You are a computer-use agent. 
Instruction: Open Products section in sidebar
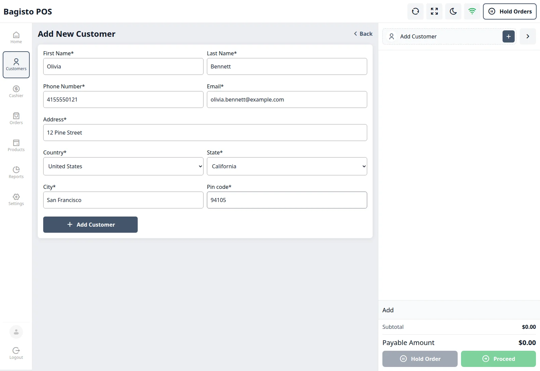(x=16, y=146)
